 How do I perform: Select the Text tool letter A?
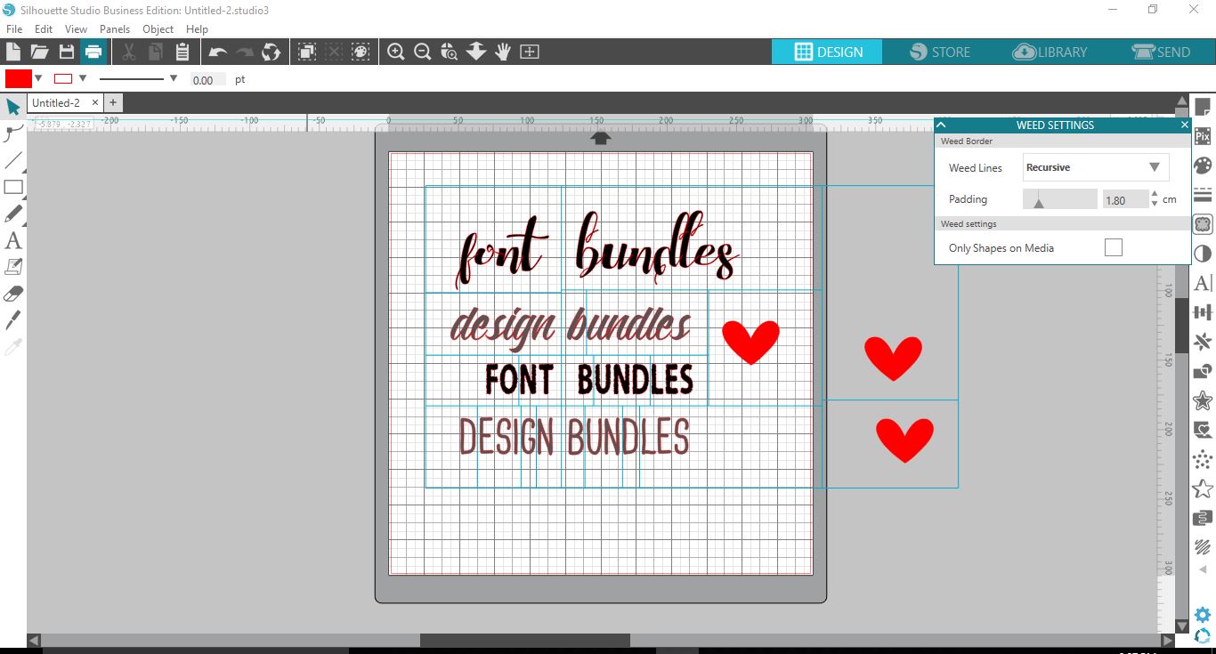point(13,241)
